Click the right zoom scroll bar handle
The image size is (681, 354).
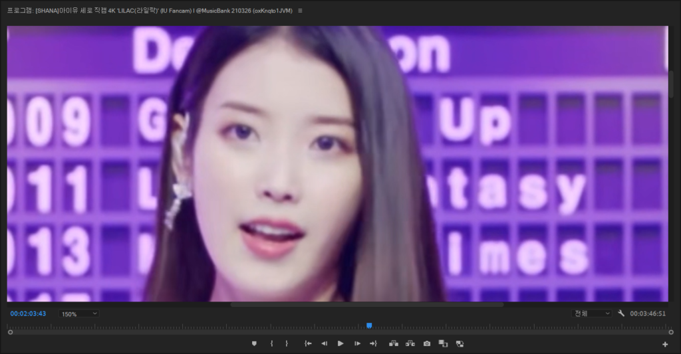pos(671,332)
